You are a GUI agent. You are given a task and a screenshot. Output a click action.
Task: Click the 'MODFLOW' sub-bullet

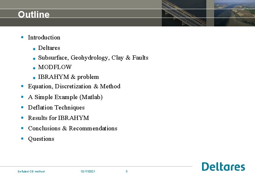click(x=55, y=67)
